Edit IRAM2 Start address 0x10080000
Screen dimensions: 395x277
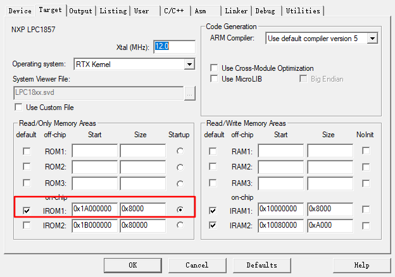(x=281, y=226)
